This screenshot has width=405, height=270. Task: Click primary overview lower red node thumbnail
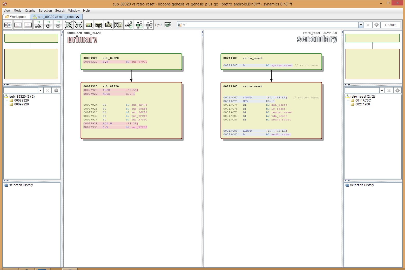tap(31, 64)
